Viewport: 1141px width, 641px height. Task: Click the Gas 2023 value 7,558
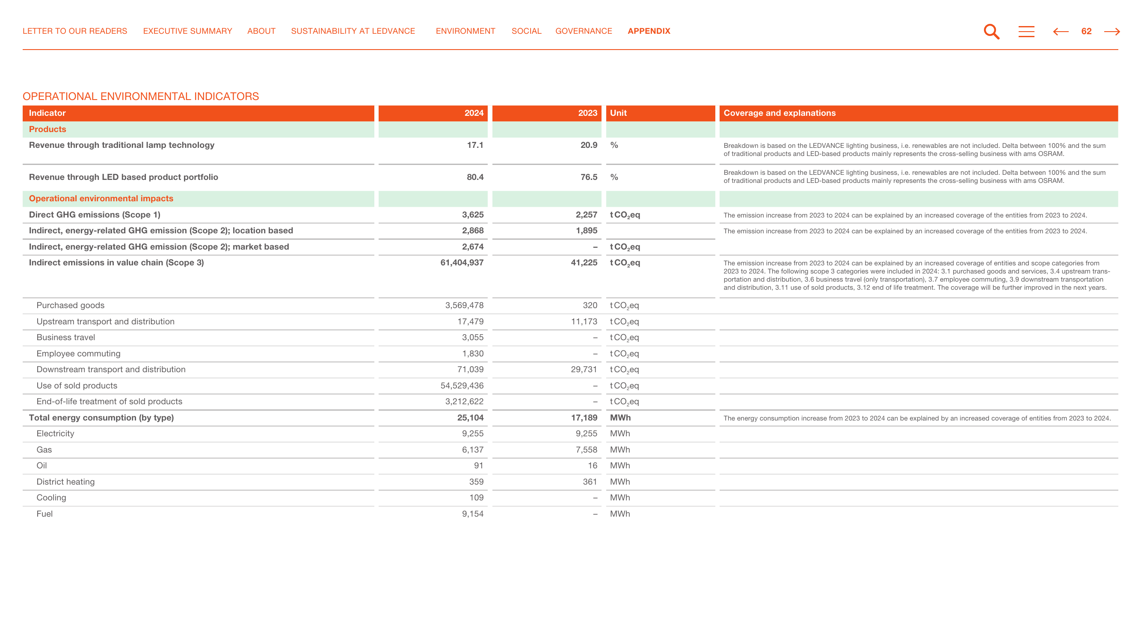[x=586, y=450]
